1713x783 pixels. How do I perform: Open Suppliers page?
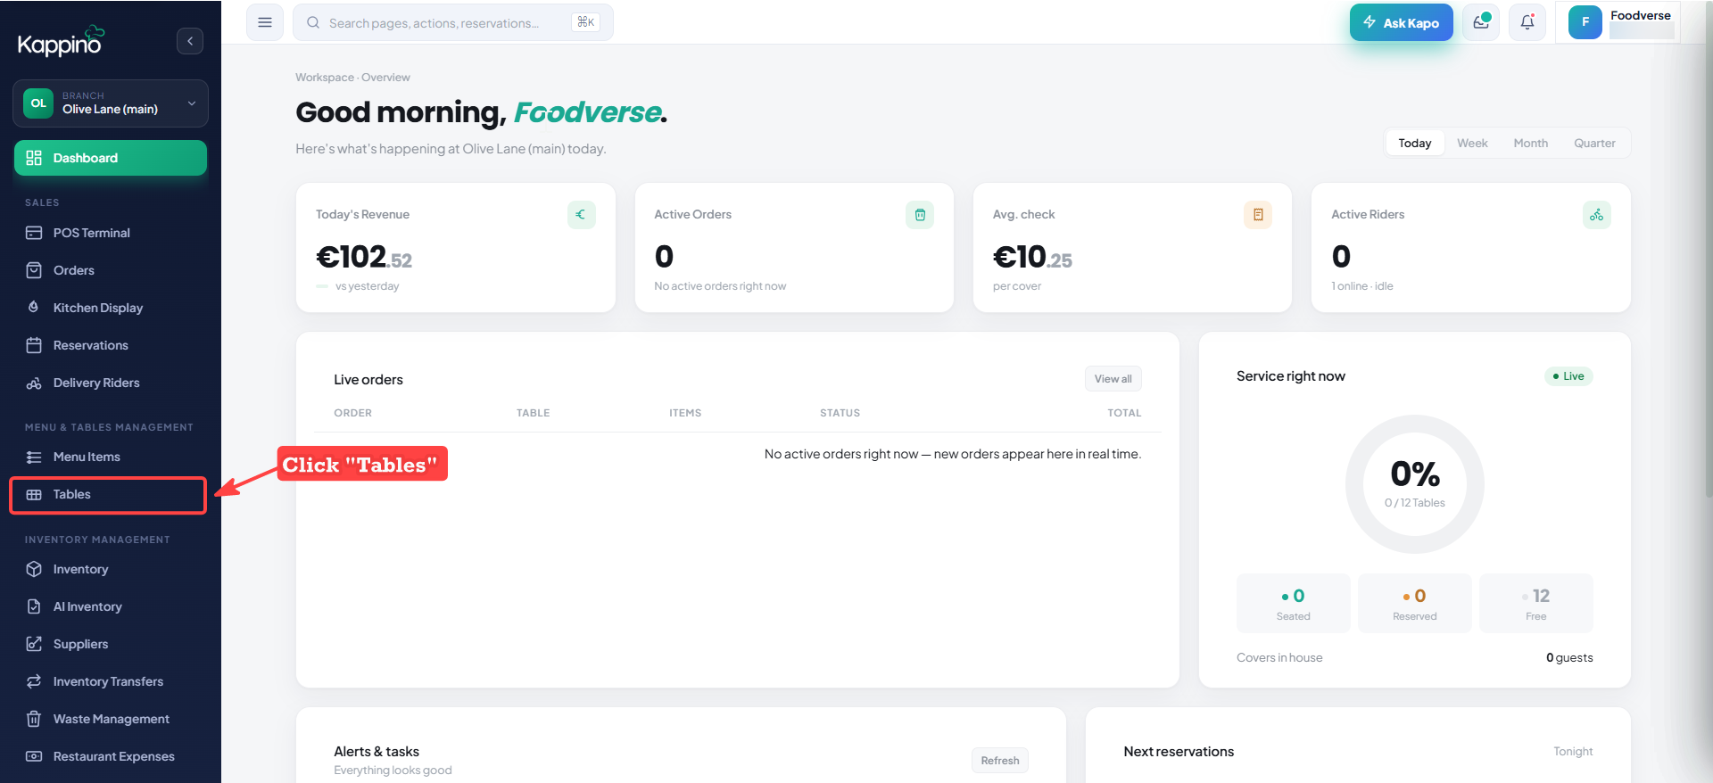point(111,644)
